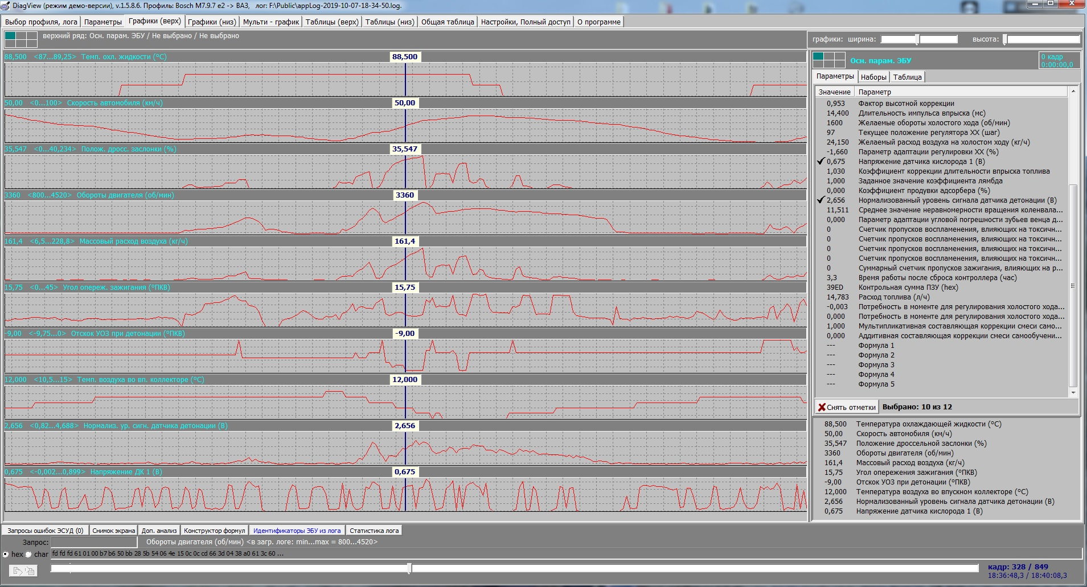Select teal cell in Осн. парам. ЭБУ panel grid
1087x587 pixels.
[818, 56]
